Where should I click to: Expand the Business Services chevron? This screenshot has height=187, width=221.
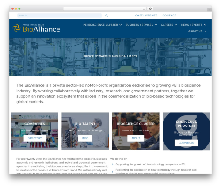tap(156, 25)
